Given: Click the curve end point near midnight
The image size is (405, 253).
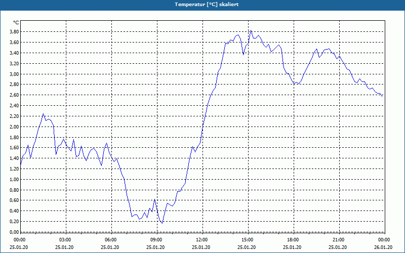Looking at the screenshot, I should [382, 96].
